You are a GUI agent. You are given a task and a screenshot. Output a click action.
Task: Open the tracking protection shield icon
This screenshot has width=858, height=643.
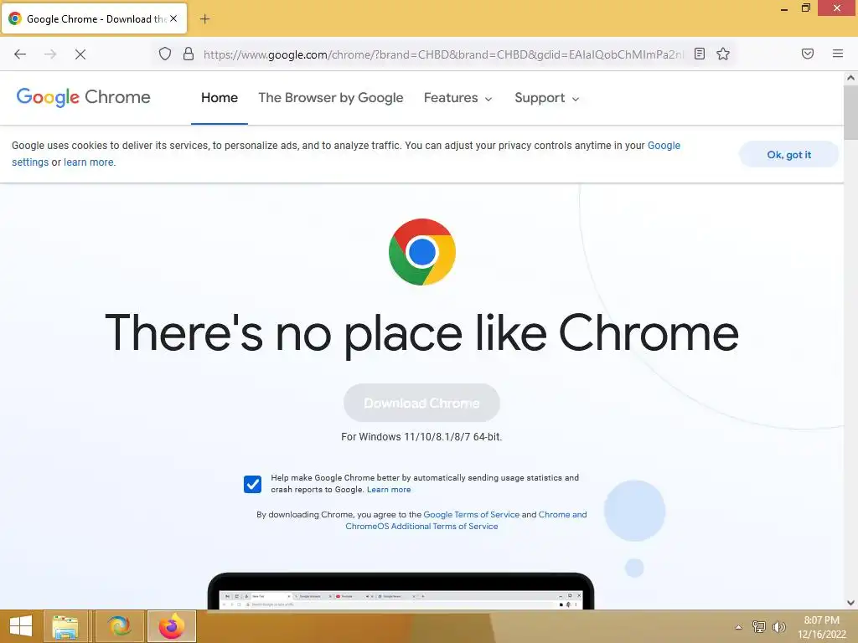[x=165, y=54]
